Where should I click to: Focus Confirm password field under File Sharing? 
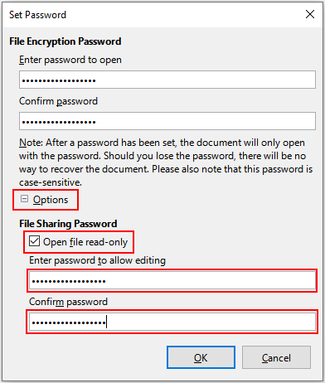click(x=172, y=322)
